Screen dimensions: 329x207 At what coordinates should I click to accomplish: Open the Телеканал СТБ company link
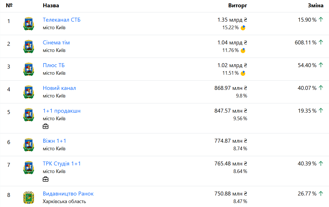tap(62, 20)
